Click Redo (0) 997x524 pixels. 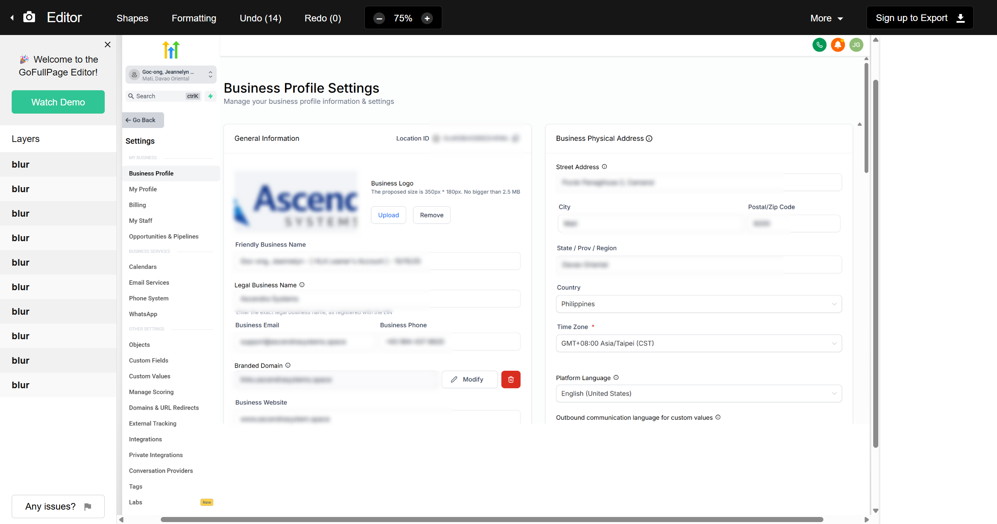tap(323, 18)
